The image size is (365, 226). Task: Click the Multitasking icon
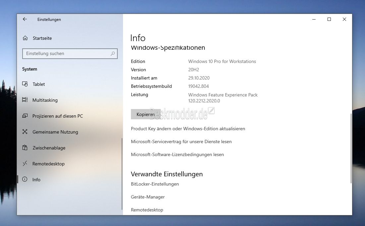pos(25,100)
